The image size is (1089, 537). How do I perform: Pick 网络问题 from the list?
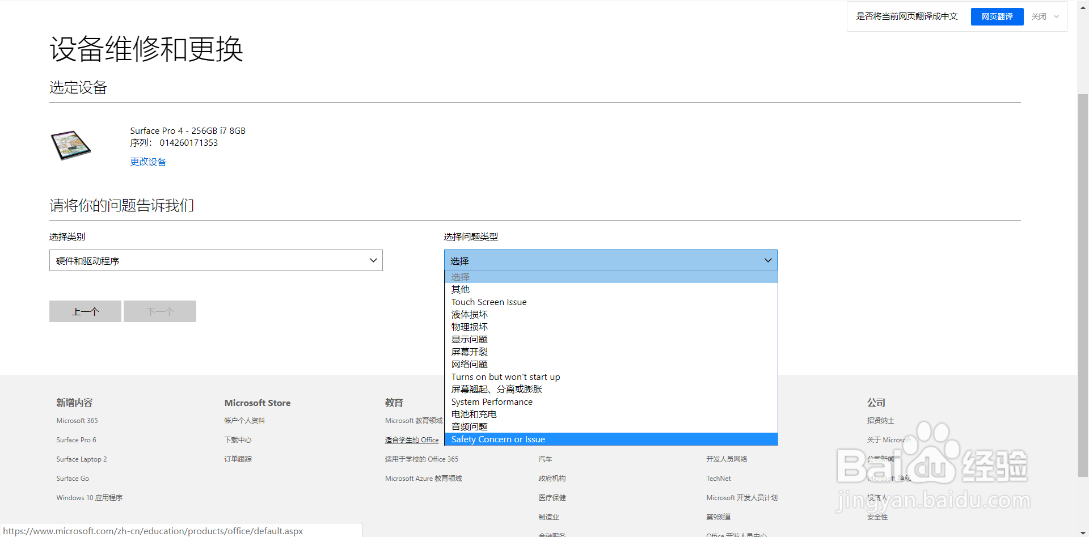point(611,364)
